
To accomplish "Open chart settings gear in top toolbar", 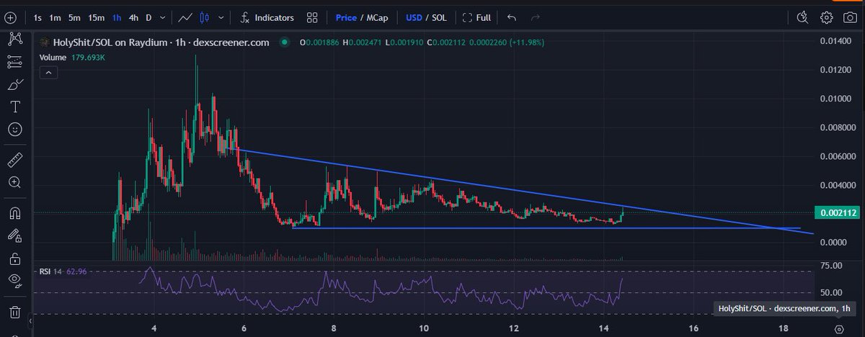I will [x=827, y=17].
